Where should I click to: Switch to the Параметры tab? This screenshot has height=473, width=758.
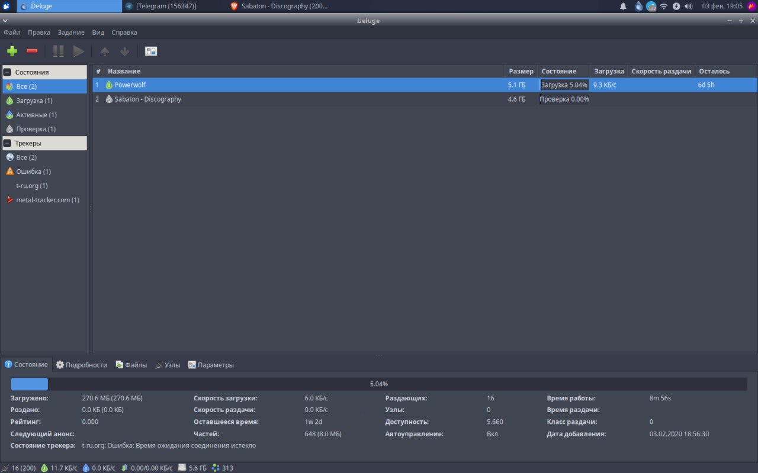[x=211, y=365]
